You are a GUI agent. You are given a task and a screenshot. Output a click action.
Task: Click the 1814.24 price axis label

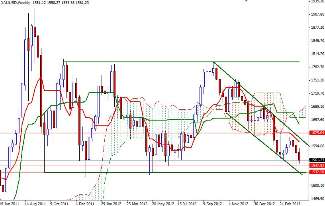(x=317, y=54)
